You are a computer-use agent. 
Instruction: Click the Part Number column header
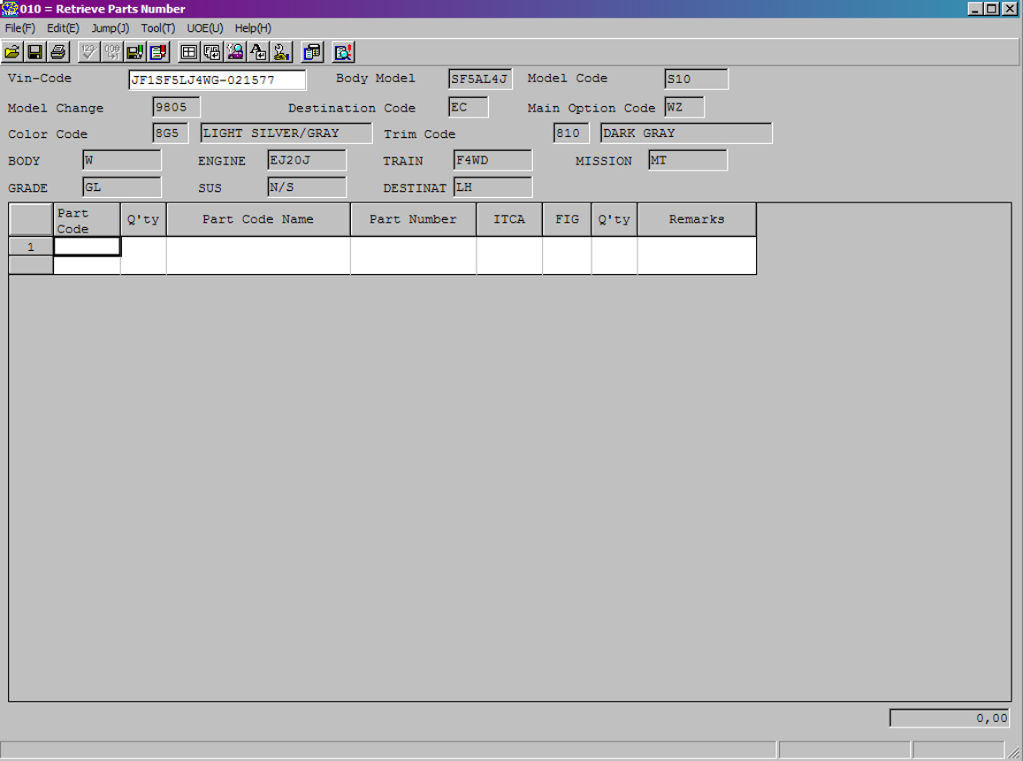coord(413,219)
